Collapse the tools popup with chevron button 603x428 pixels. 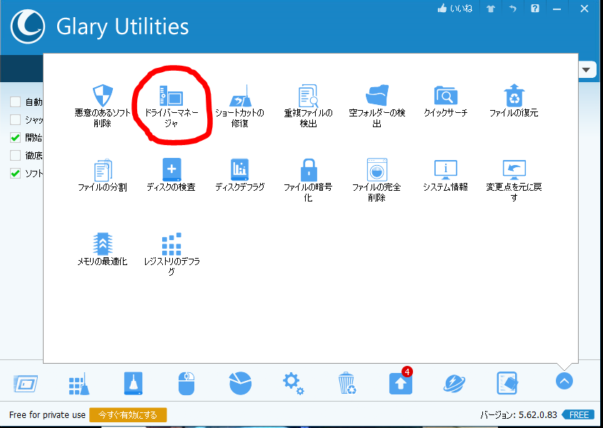[x=564, y=381]
